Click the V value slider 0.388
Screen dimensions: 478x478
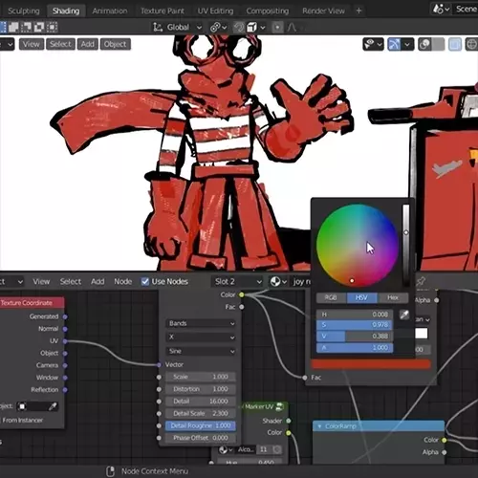pyautogui.click(x=355, y=337)
